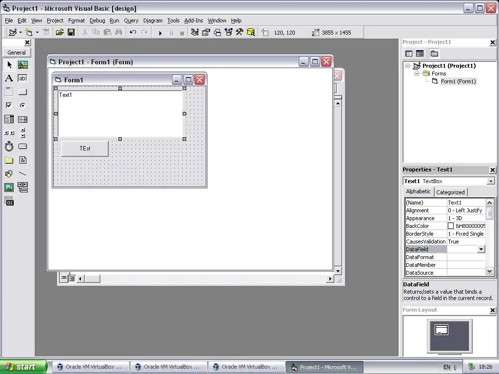
Task: Select the ComboBox tool in toolbox
Action: click(x=9, y=119)
